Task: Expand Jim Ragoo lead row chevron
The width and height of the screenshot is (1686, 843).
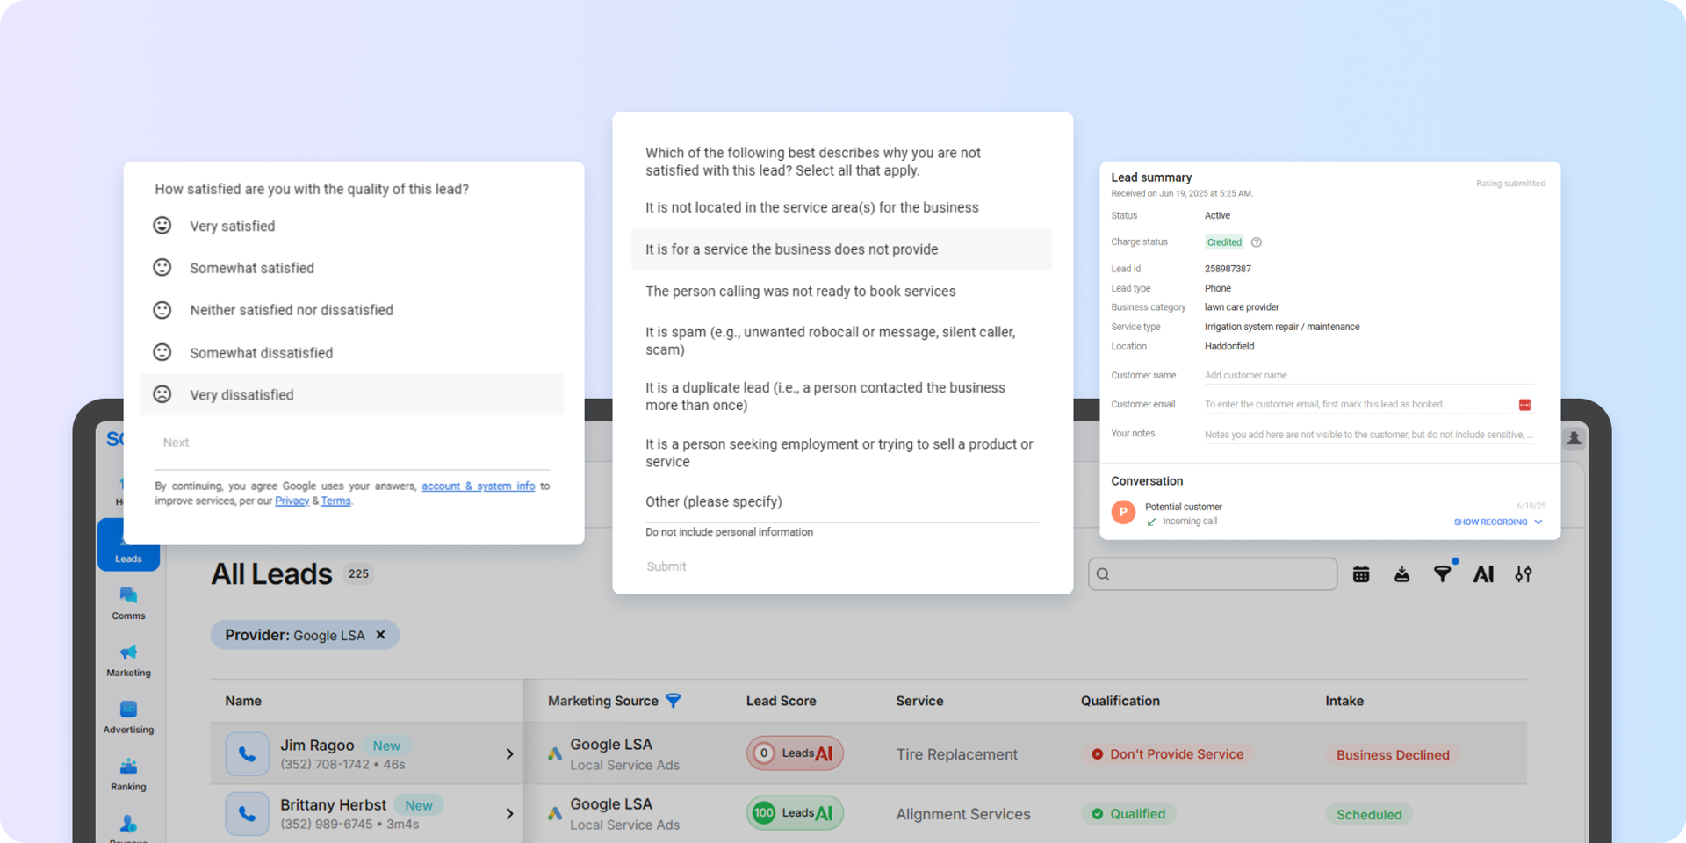Action: pos(509,754)
